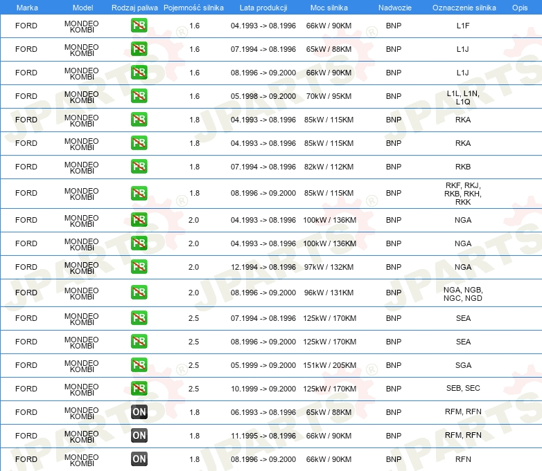Select the L1L, L1N, L1Q engine code cell
Image resolution: width=542 pixels, height=471 pixels.
pos(463,98)
